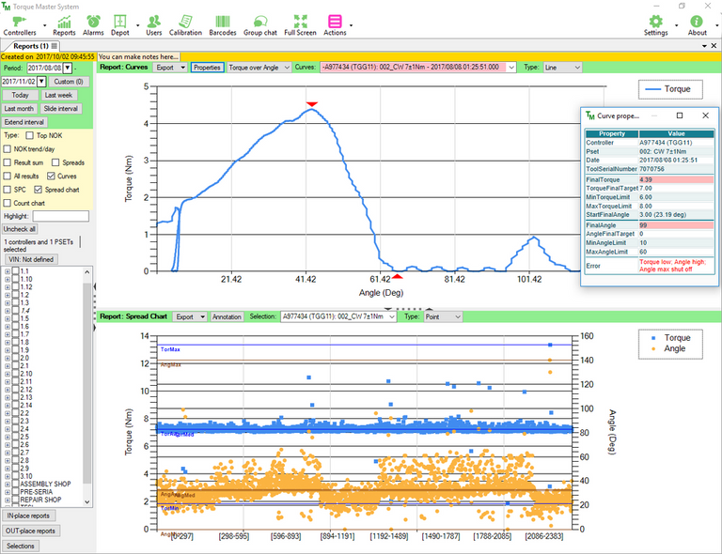Open the Settings gear icon
This screenshot has height=554, width=722.
pos(655,21)
